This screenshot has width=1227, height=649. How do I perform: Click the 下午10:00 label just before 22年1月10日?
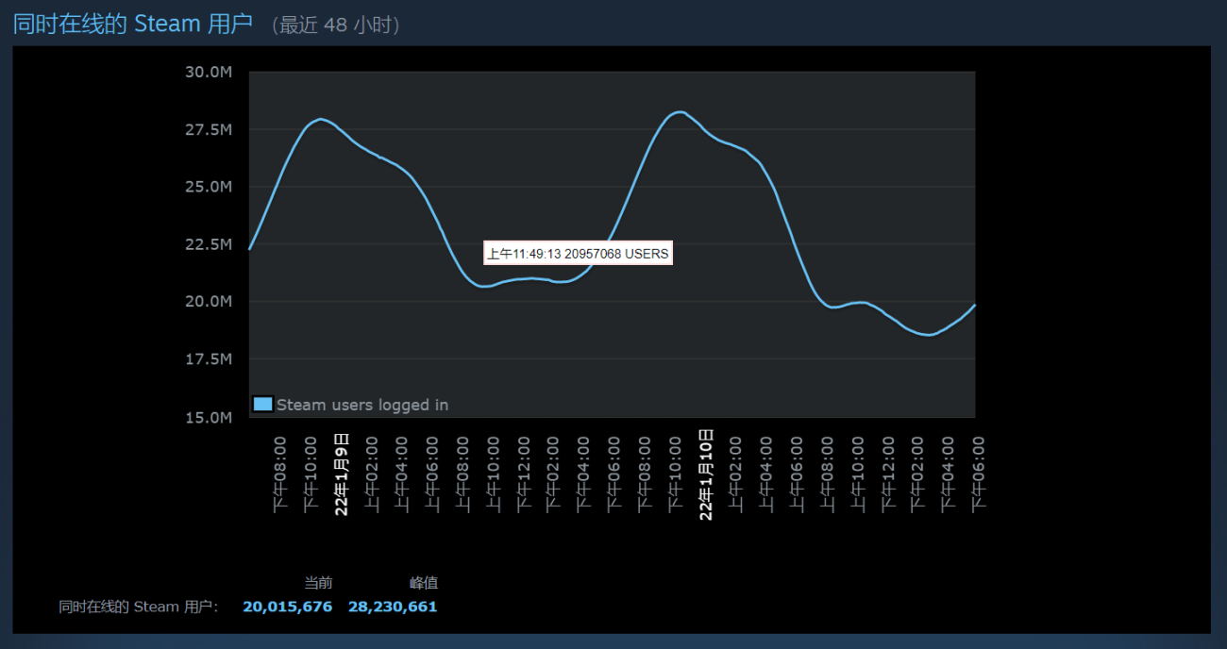coord(675,474)
